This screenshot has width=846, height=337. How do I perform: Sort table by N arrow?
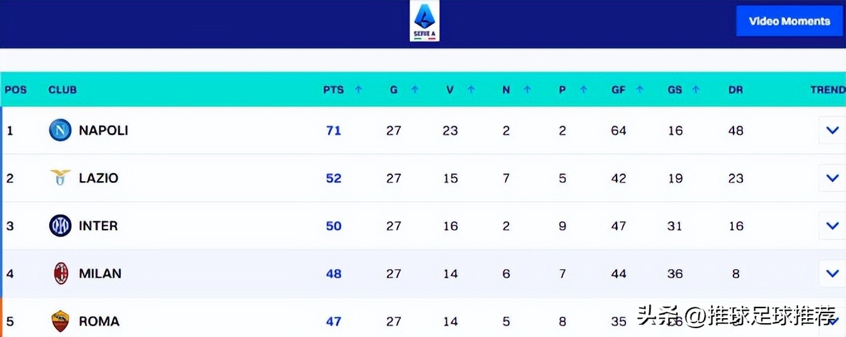[x=527, y=89]
